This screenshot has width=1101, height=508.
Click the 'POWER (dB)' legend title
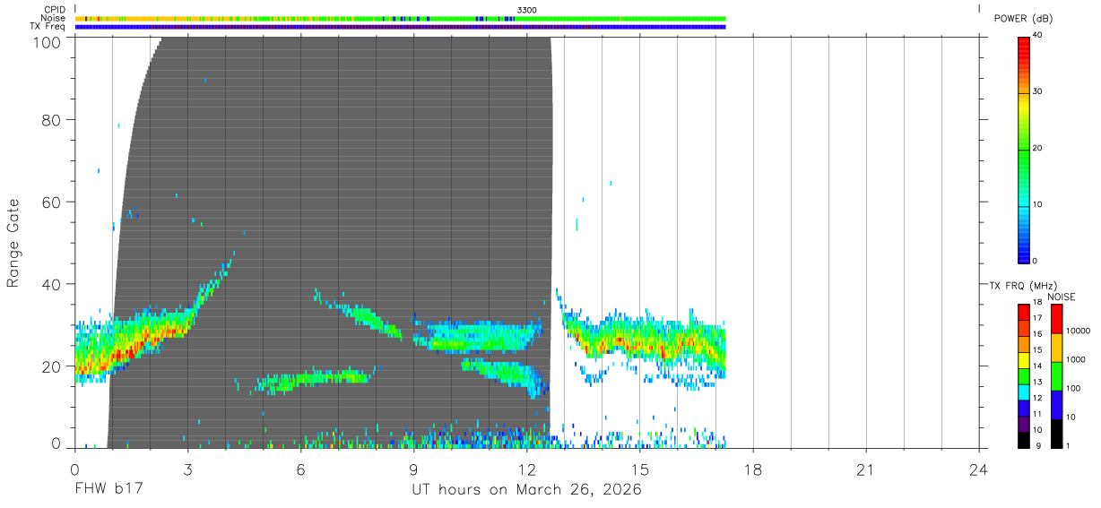[x=1023, y=19]
